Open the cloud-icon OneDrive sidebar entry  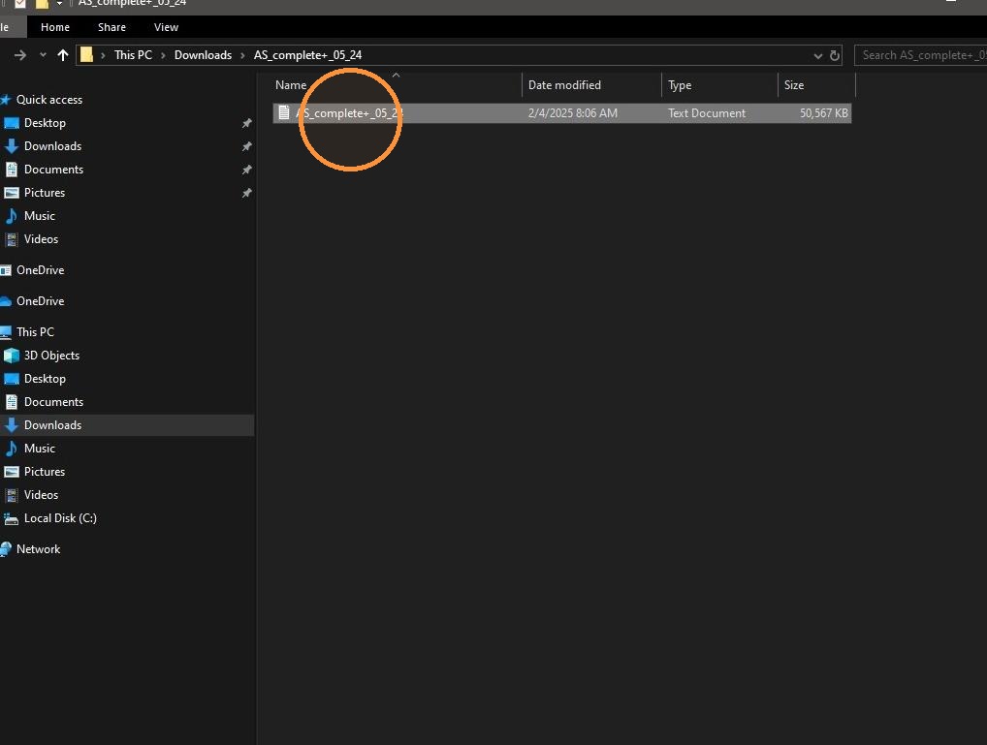pyautogui.click(x=41, y=300)
